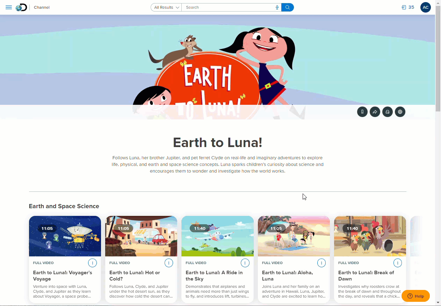Open options menu for Aloha, Luna card
441x306 pixels.
(321, 263)
